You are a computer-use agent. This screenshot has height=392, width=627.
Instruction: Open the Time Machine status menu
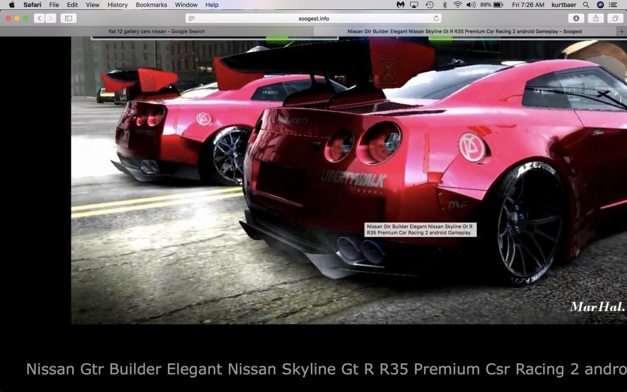(x=429, y=5)
